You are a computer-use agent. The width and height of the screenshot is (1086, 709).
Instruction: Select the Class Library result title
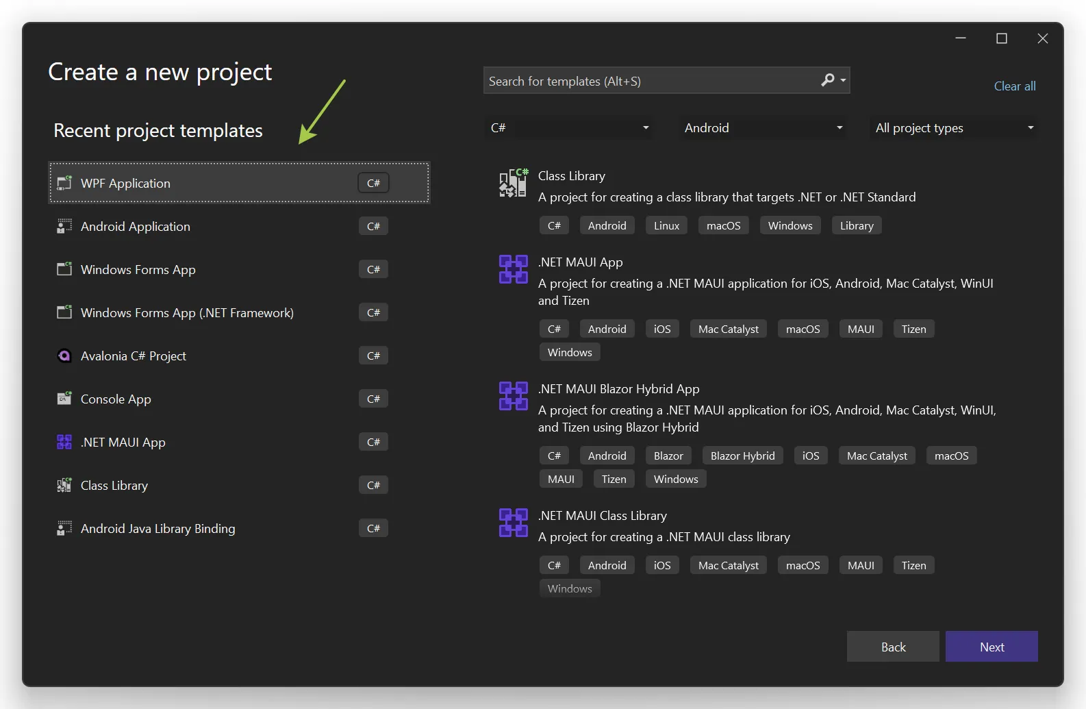[572, 176]
